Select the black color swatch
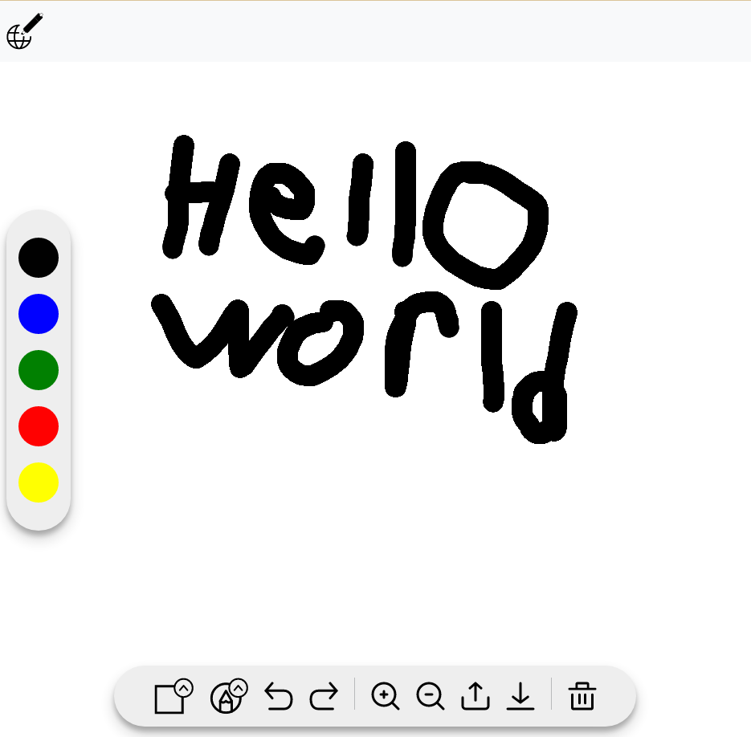The image size is (751, 737). [x=38, y=257]
